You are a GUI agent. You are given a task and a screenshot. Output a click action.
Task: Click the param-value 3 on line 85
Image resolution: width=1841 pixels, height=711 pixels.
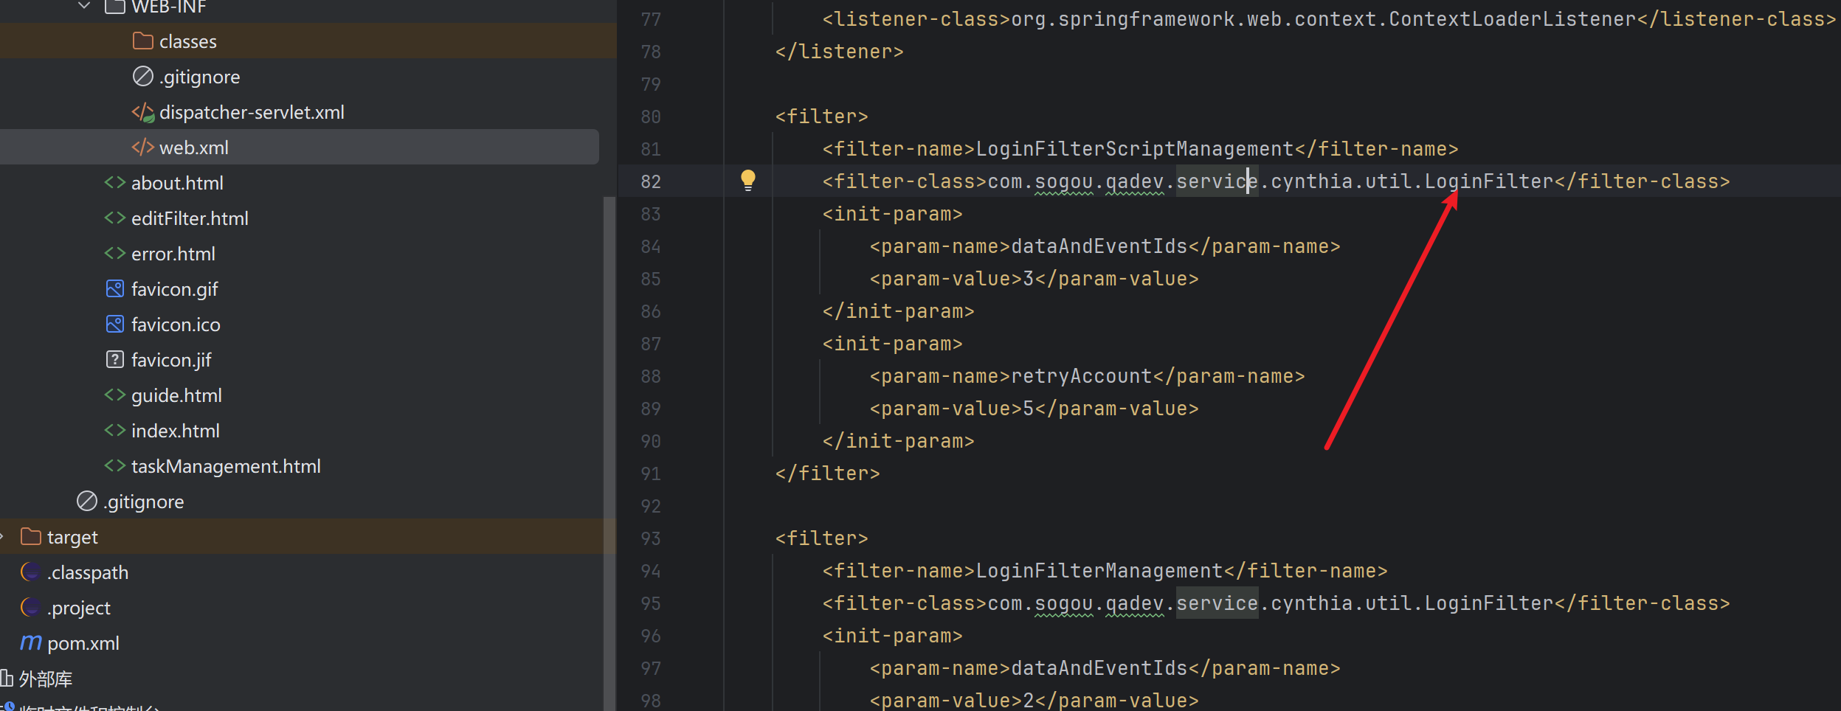coord(1029,279)
